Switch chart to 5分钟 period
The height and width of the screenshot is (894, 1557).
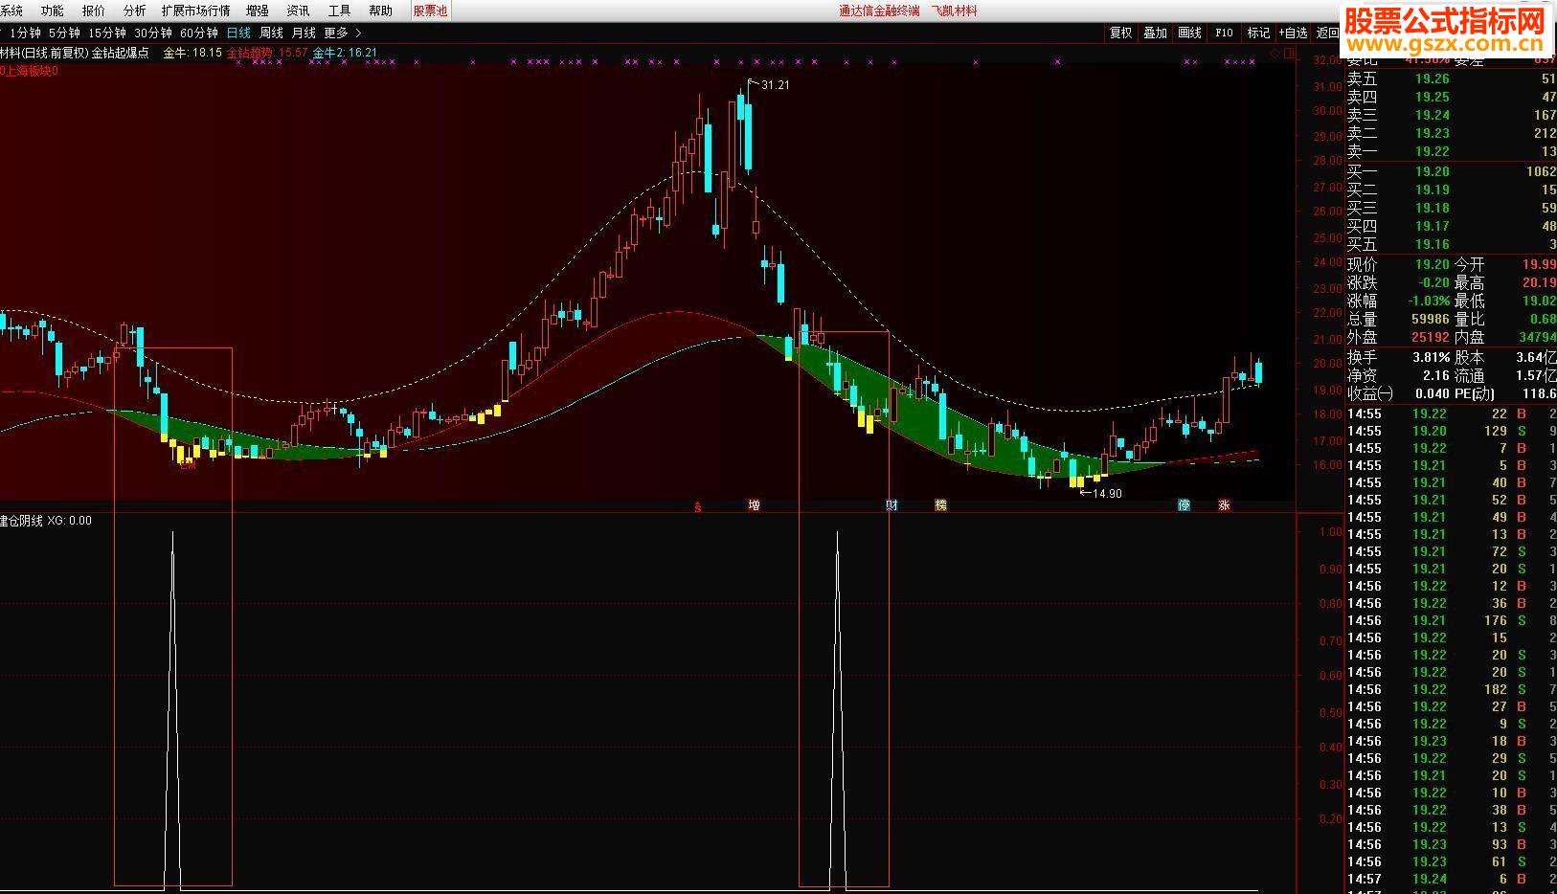click(64, 33)
